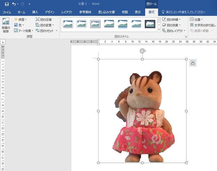Click the 前面へ移動 bring forward button

[200, 31]
